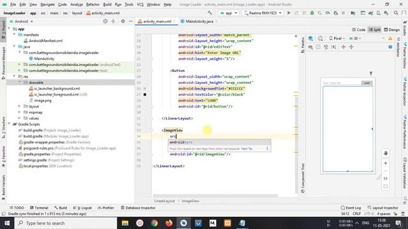Expand the mipmap folder
Viewport: 408px width, 229px height.
click(19, 113)
